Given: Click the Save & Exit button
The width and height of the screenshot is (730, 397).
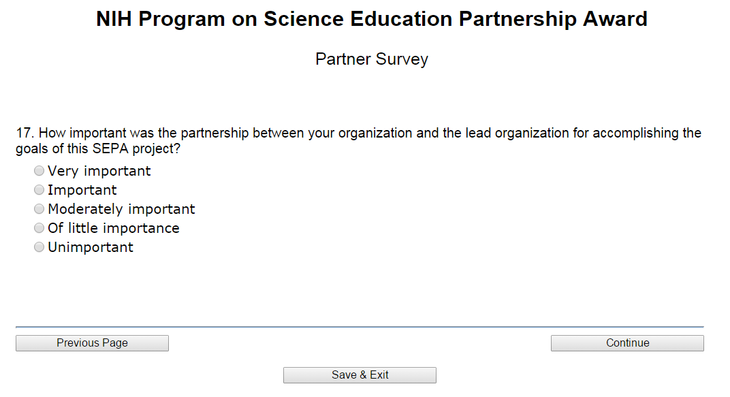Looking at the screenshot, I should (360, 375).
